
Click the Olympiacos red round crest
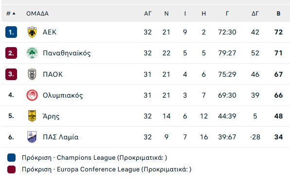coord(32,95)
